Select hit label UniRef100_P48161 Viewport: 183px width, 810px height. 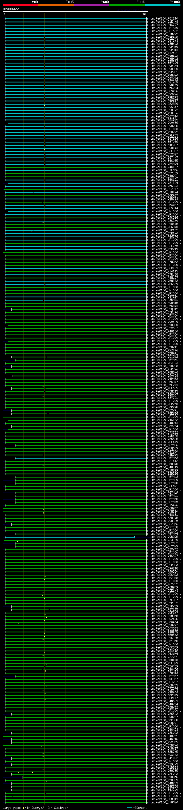tap(164, 515)
